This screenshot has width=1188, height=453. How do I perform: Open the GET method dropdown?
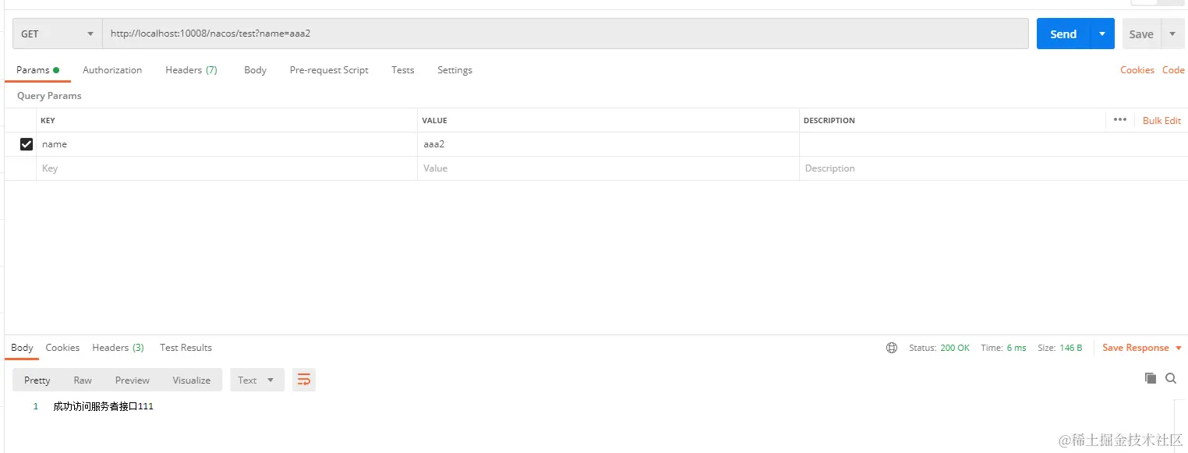pos(57,34)
